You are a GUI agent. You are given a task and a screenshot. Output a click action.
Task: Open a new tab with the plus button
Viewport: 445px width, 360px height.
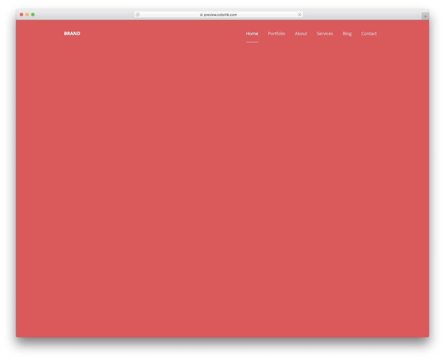(425, 16)
